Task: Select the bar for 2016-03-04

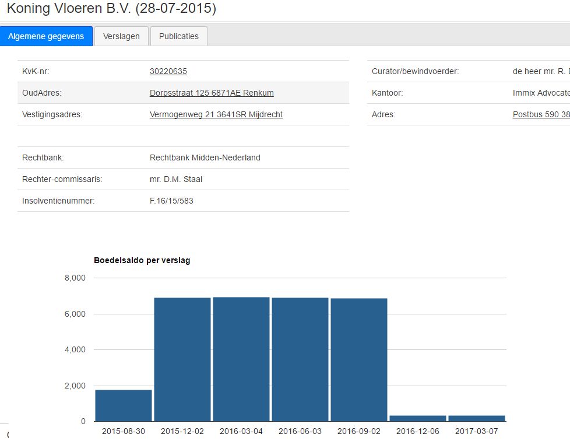Action: [241, 359]
